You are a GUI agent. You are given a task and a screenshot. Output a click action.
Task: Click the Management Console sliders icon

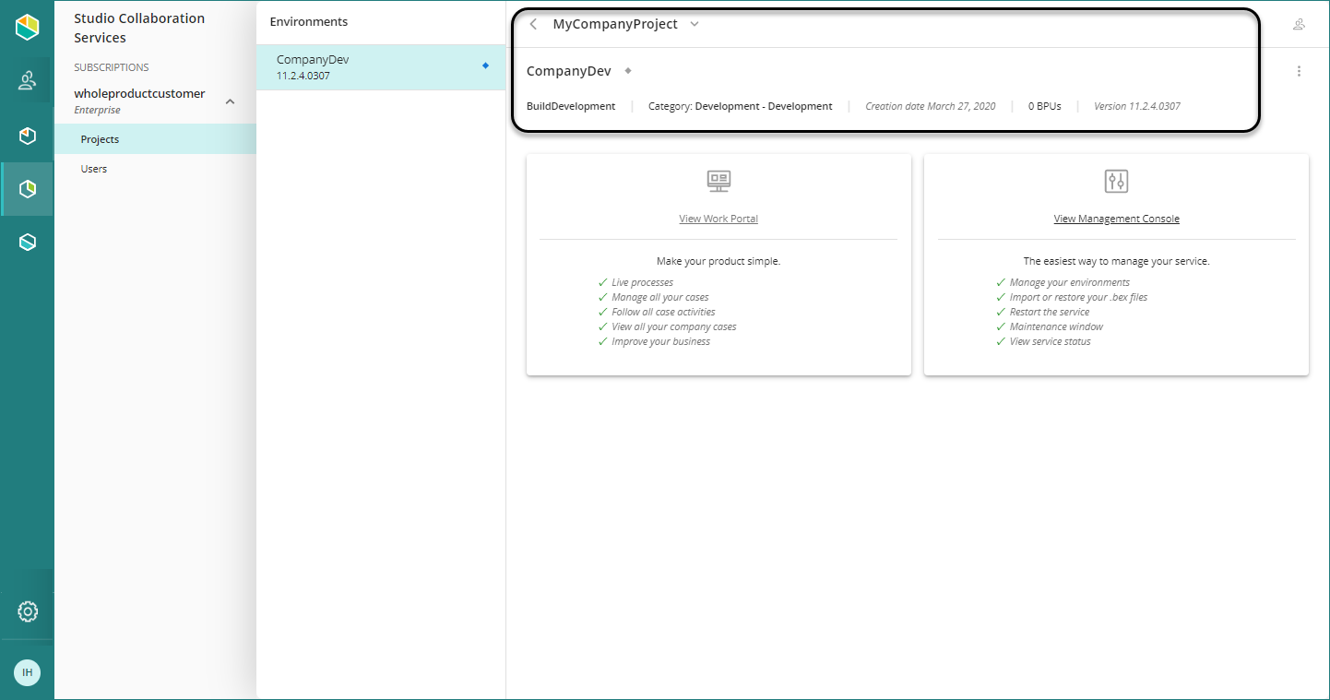click(x=1116, y=181)
